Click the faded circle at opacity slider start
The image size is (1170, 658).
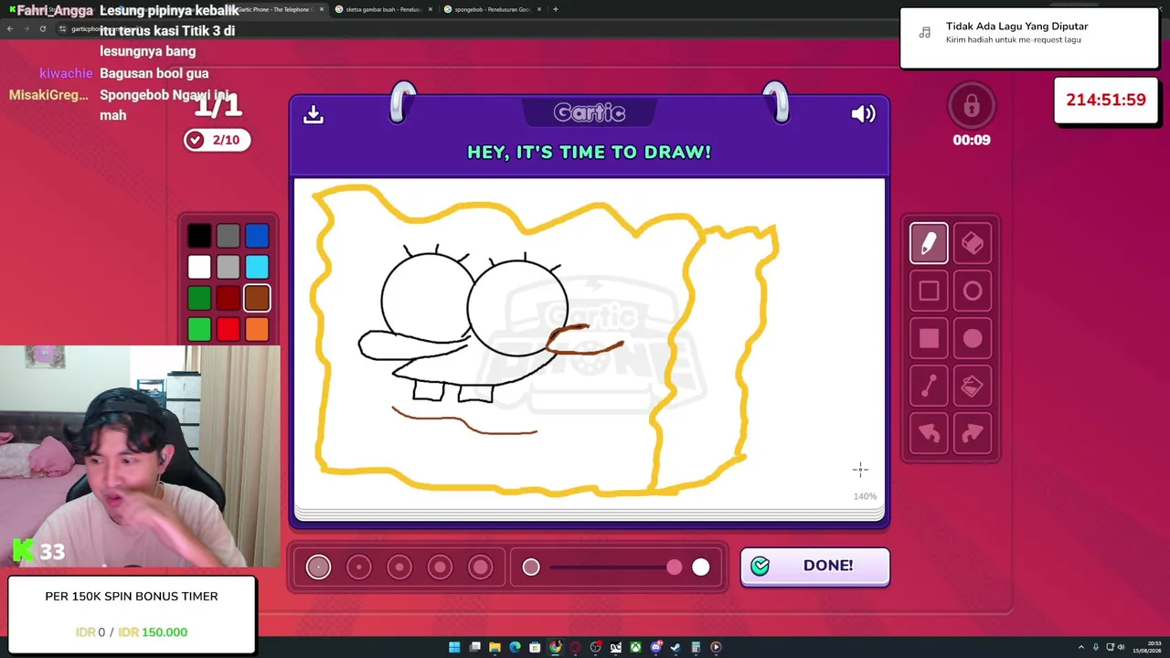[x=531, y=568]
